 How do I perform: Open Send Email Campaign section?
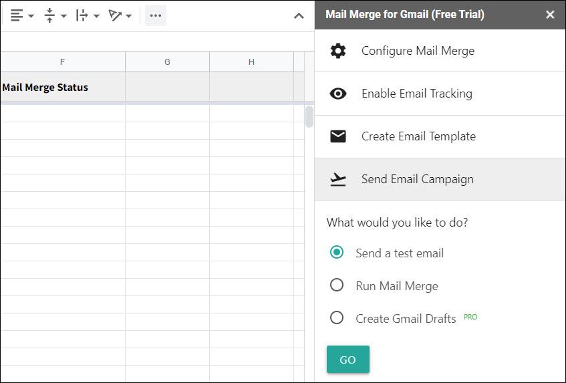point(440,179)
